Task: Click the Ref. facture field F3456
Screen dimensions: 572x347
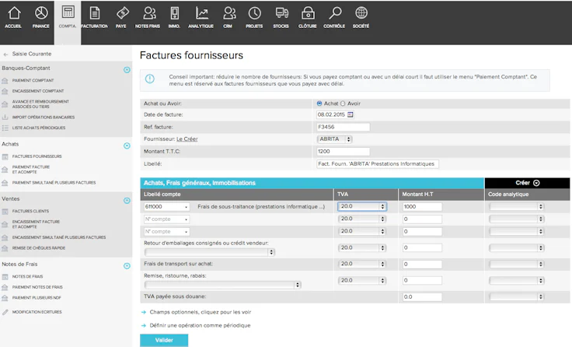Action: tap(343, 127)
